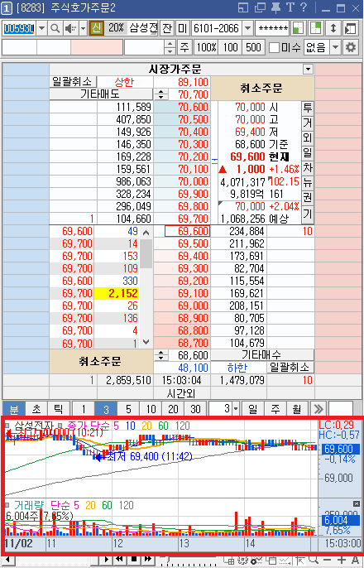
Task: Select the 30 minute interval tab
Action: pos(196,409)
